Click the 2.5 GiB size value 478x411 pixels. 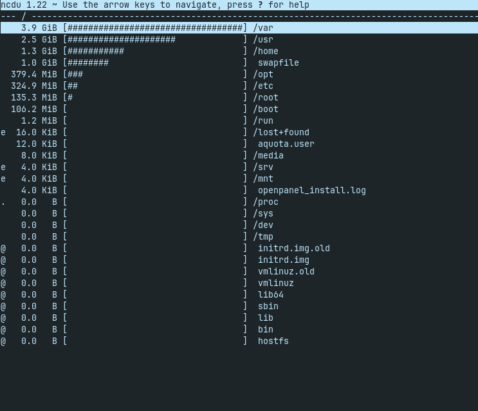[39, 39]
